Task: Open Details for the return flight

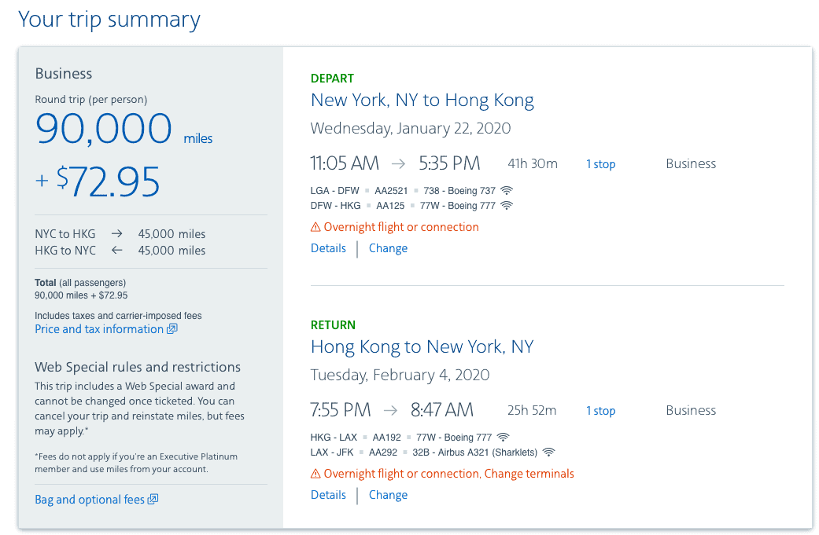Action: click(328, 495)
